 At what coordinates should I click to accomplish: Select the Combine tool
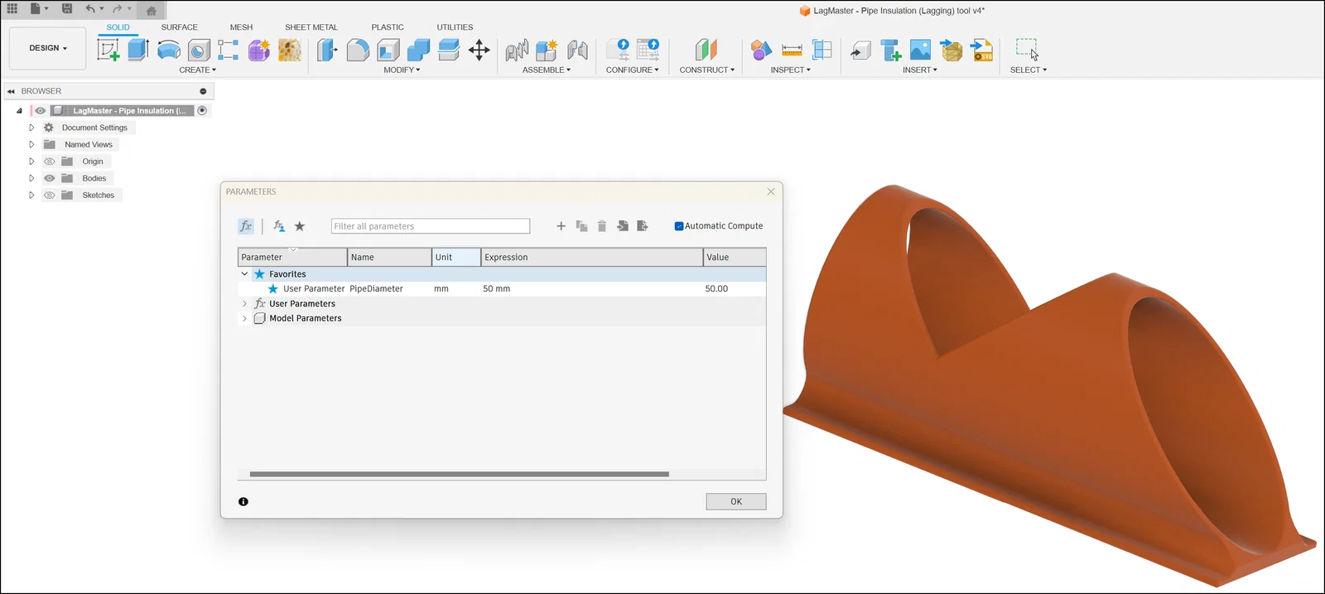click(x=418, y=50)
